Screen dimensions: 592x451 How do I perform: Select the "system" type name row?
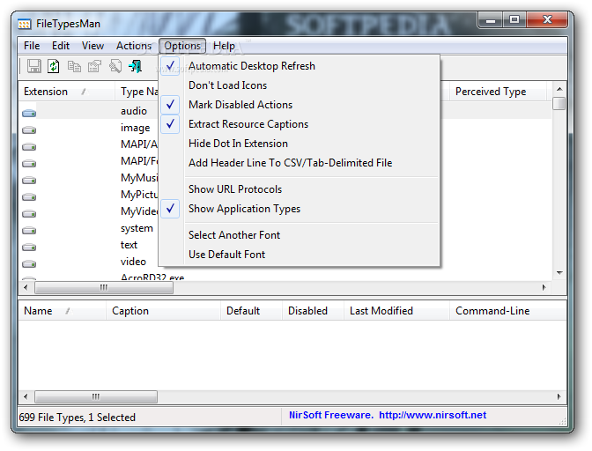[137, 228]
